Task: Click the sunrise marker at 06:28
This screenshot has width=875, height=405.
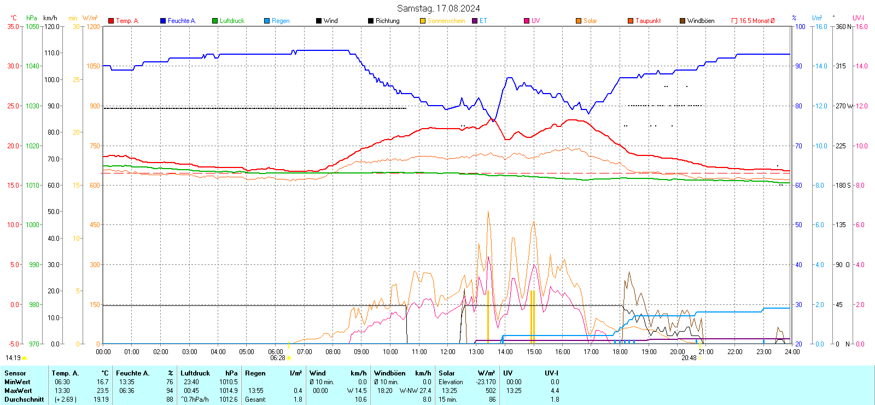Action: click(x=289, y=358)
